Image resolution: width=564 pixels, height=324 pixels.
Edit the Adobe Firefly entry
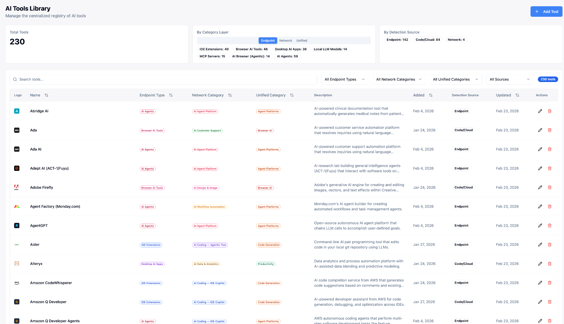(540, 187)
